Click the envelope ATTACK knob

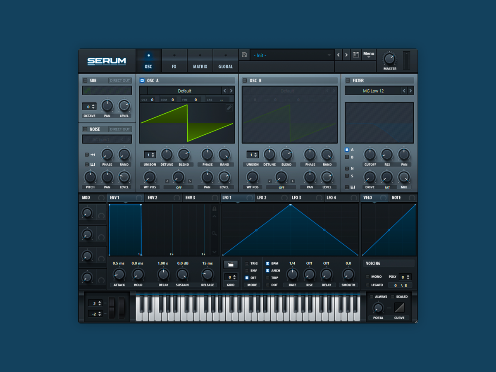[x=119, y=274]
